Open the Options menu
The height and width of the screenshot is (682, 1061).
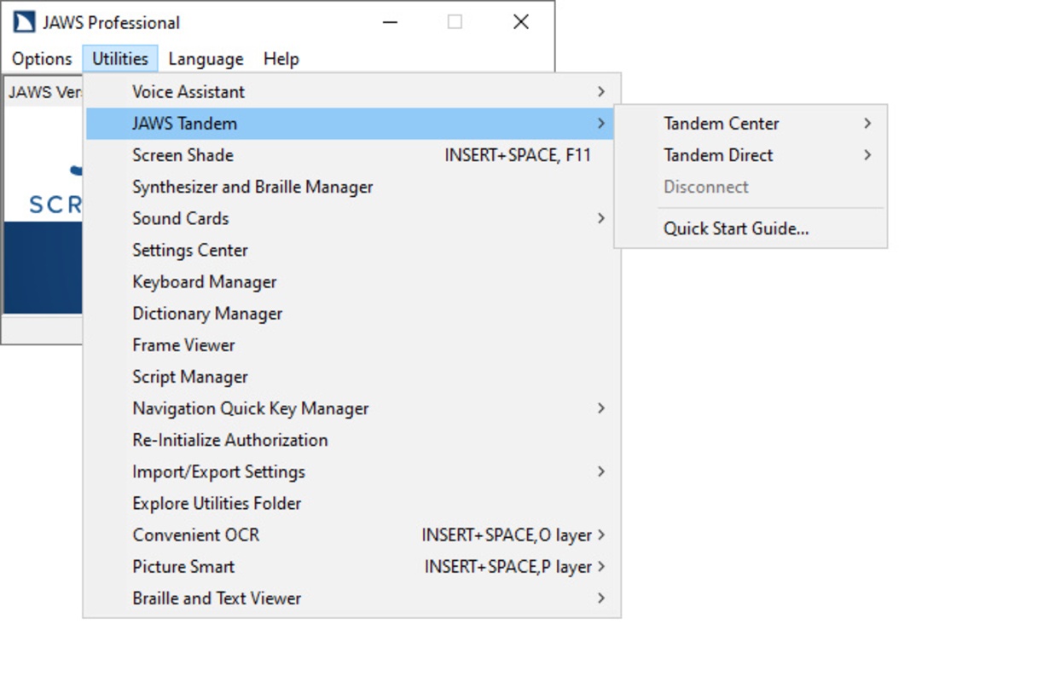(42, 59)
